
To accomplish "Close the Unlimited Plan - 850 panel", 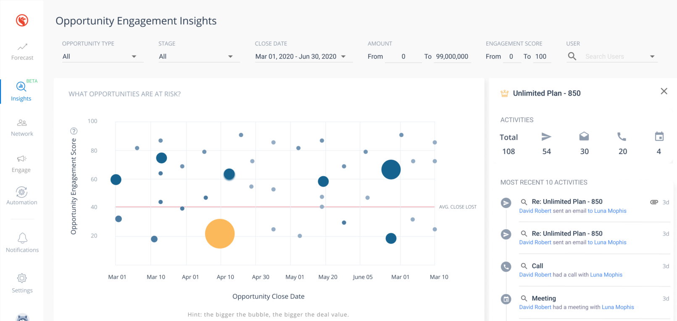I will tap(664, 91).
